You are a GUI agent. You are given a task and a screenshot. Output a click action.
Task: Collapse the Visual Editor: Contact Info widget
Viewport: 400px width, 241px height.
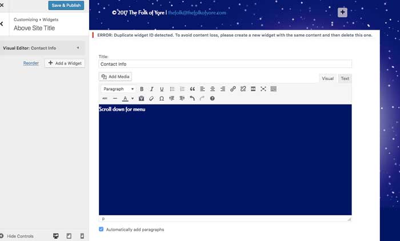click(78, 48)
